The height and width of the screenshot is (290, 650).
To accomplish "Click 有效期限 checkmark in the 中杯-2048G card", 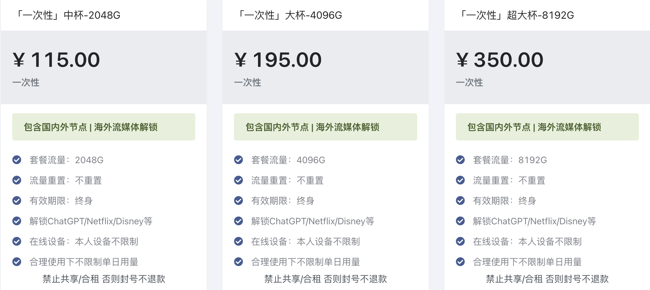I will click(17, 201).
